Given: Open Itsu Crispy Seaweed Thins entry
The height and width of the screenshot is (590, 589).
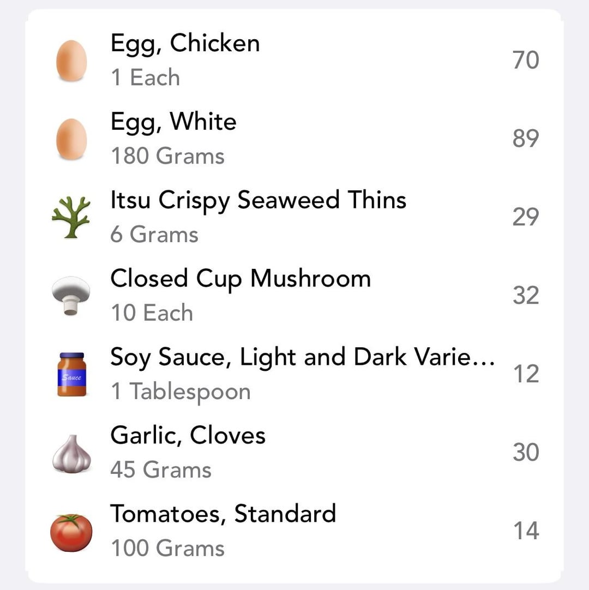Looking at the screenshot, I should pyautogui.click(x=294, y=217).
